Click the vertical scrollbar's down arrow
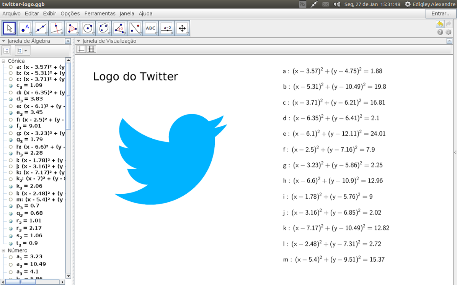 [x=68, y=276]
